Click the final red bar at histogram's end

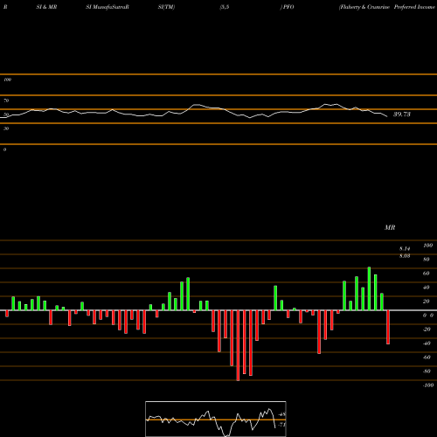pos(388,327)
